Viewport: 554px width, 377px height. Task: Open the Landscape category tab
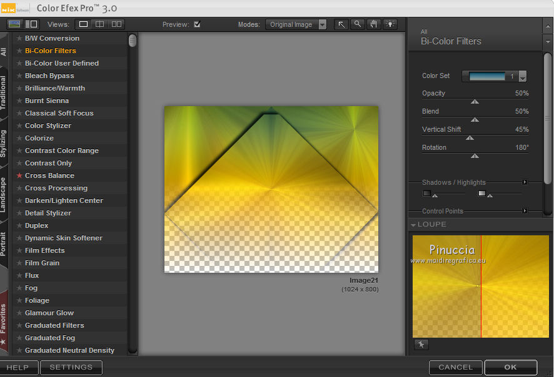click(x=4, y=195)
